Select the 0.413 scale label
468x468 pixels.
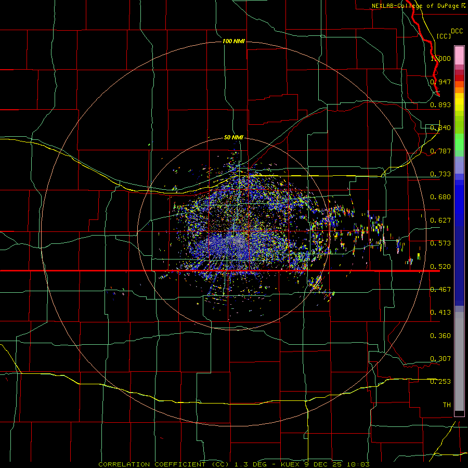point(440,313)
